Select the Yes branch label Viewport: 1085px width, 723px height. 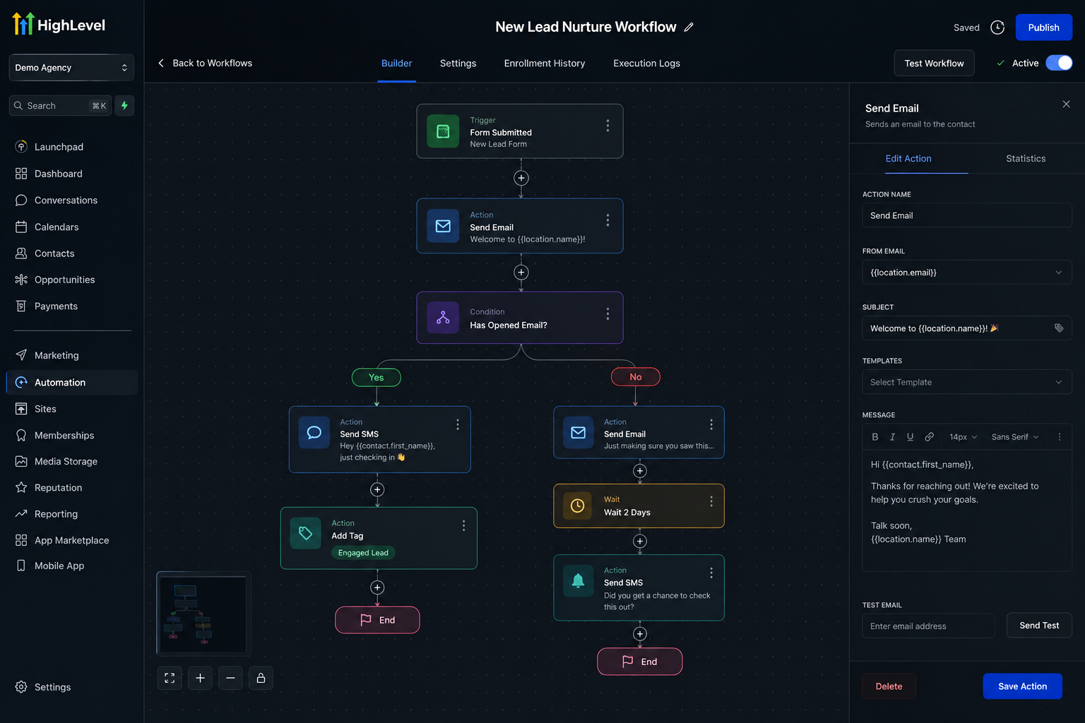[377, 378]
